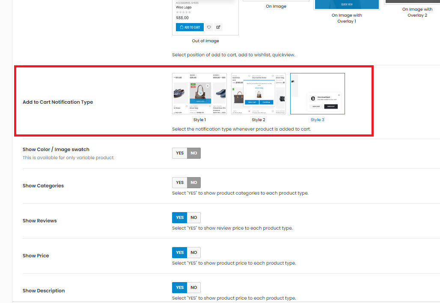Click 'Select the notification type' help text

[x=241, y=129]
